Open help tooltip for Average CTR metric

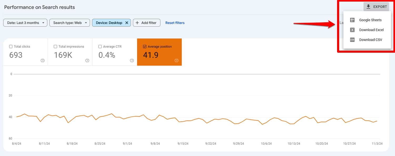(131, 61)
